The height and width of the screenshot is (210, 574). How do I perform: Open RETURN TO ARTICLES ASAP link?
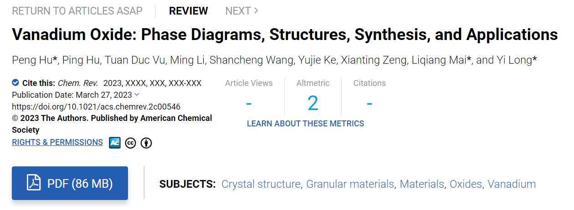(x=77, y=11)
